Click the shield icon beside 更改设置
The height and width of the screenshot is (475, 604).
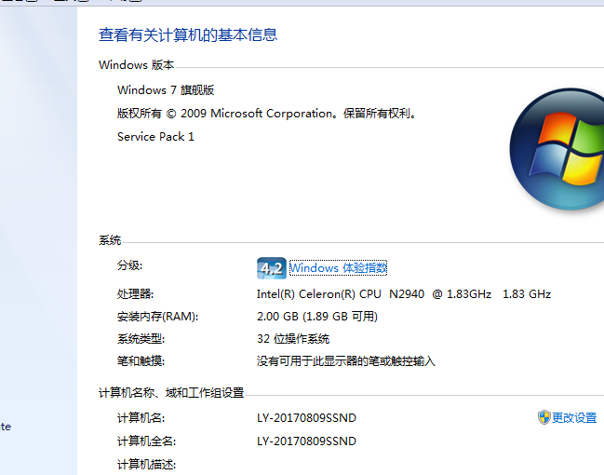point(544,417)
